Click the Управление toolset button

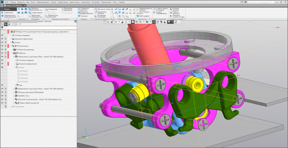[8, 13]
